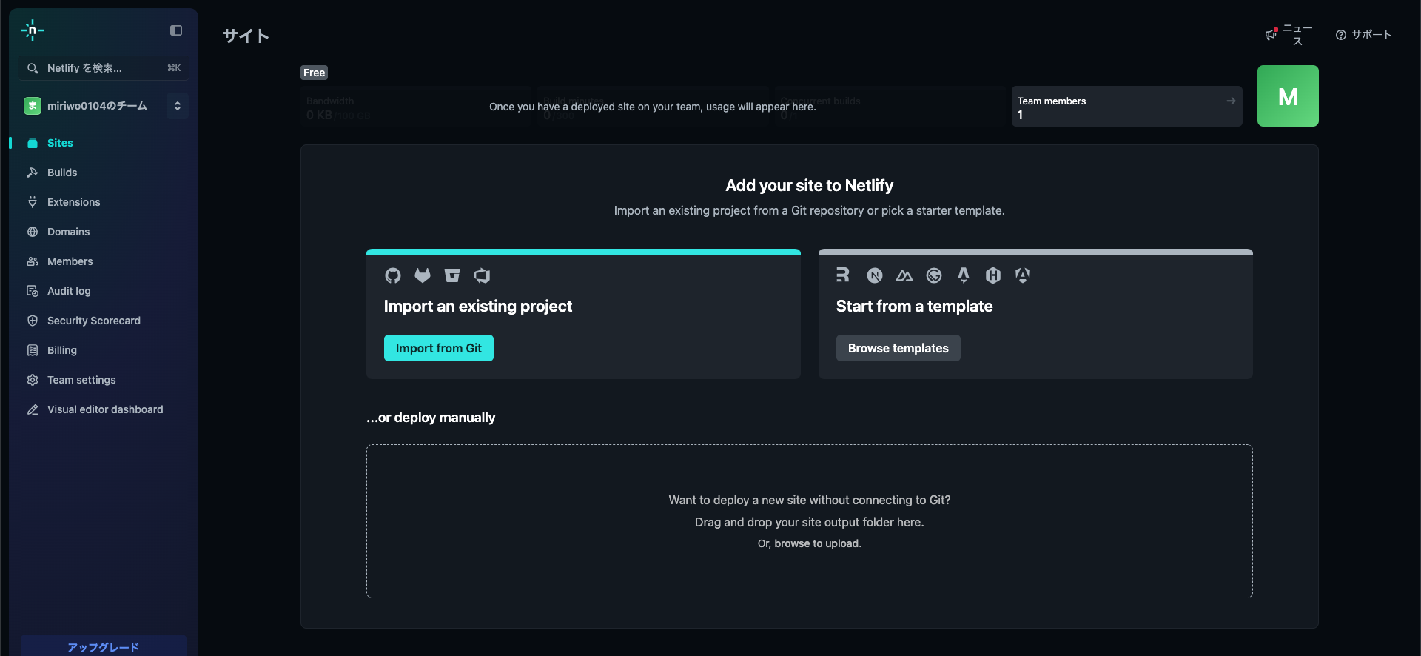Screen dimensions: 1421x656
Task: Click the Free plan badge
Action: [x=314, y=73]
